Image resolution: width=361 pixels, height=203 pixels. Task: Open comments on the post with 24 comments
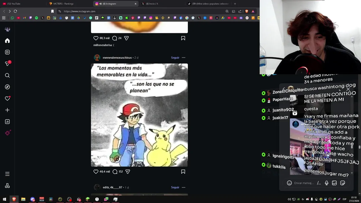tap(115, 38)
